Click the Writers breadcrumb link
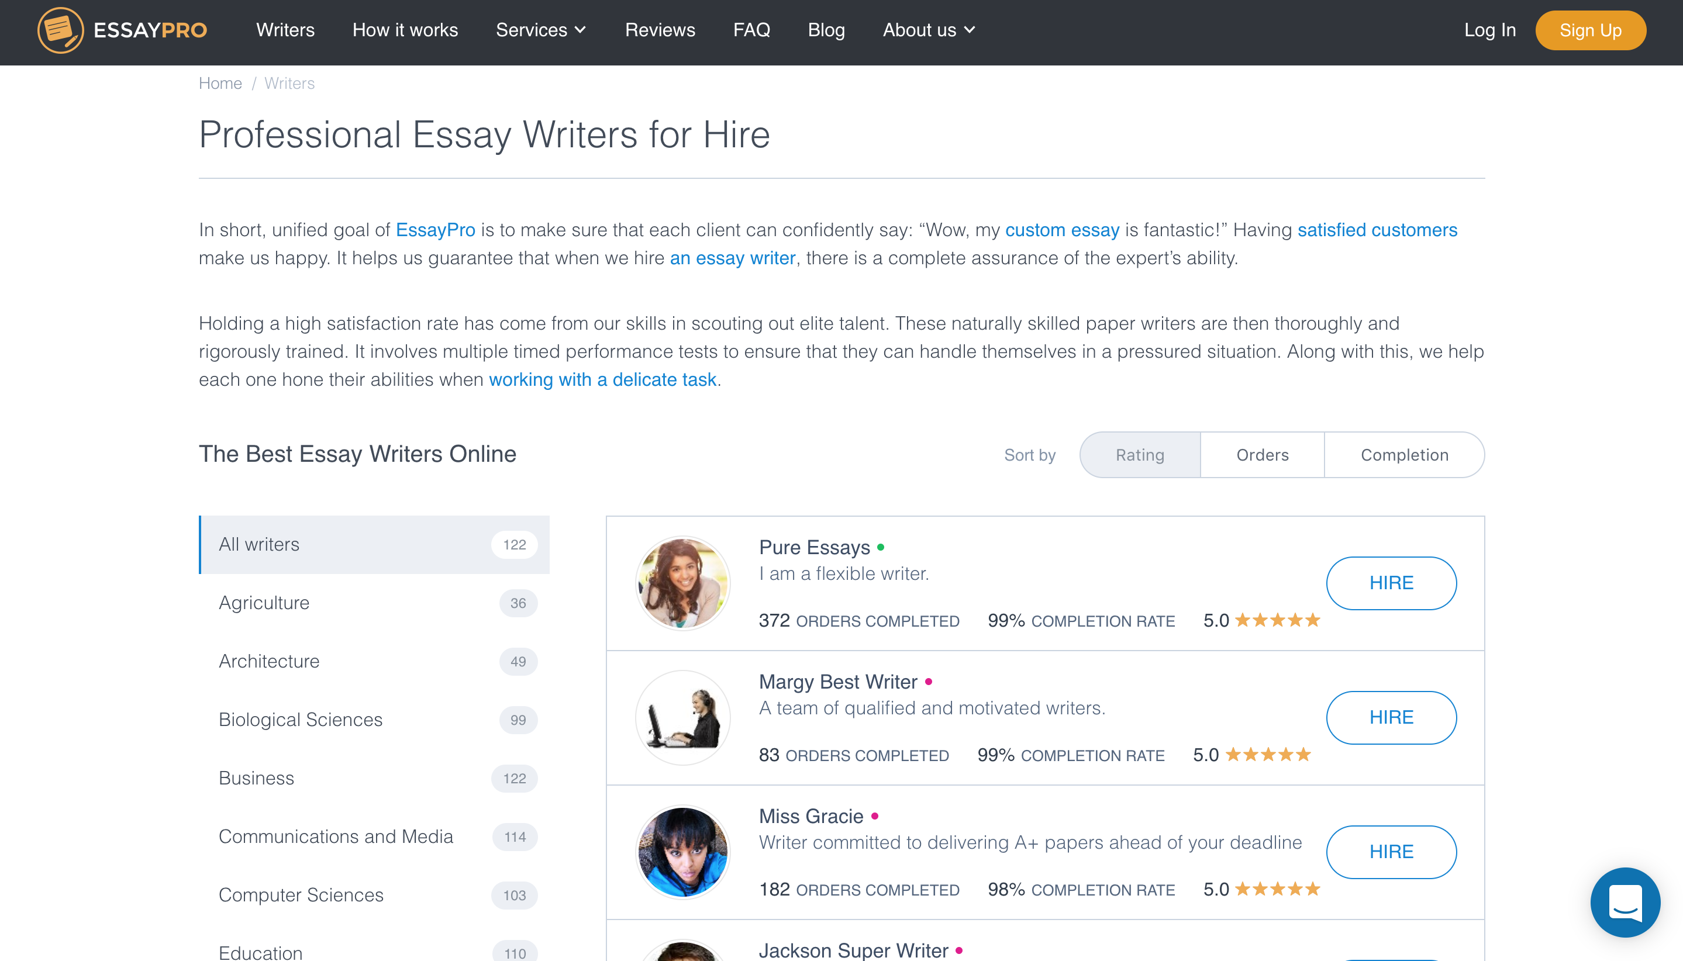 click(x=289, y=83)
